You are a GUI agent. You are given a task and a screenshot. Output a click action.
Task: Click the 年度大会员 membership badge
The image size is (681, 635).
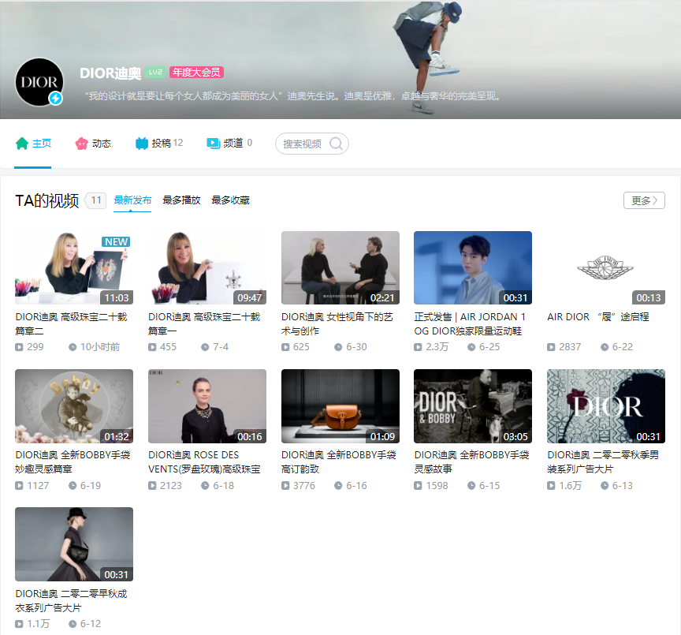tap(196, 72)
